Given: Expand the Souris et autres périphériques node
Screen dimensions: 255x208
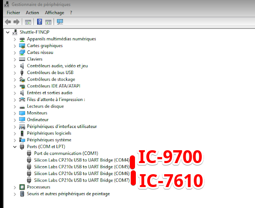Looking at the screenshot, I should coord(15,194).
